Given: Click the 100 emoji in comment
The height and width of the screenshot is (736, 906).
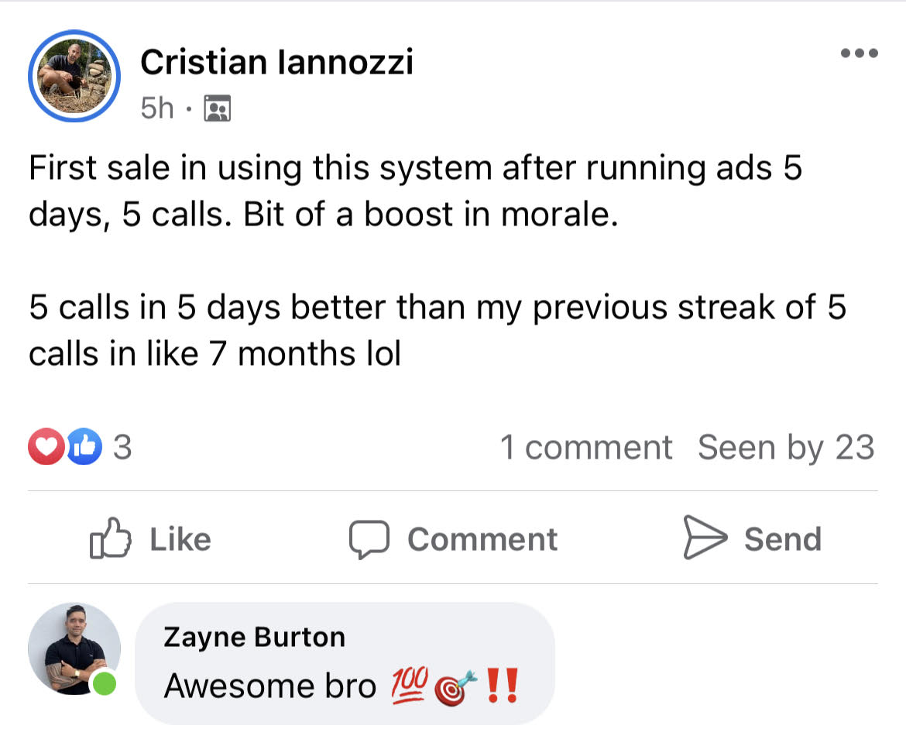Looking at the screenshot, I should (410, 686).
